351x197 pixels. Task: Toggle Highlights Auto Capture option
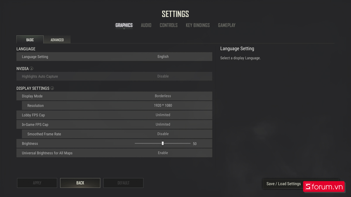point(163,76)
